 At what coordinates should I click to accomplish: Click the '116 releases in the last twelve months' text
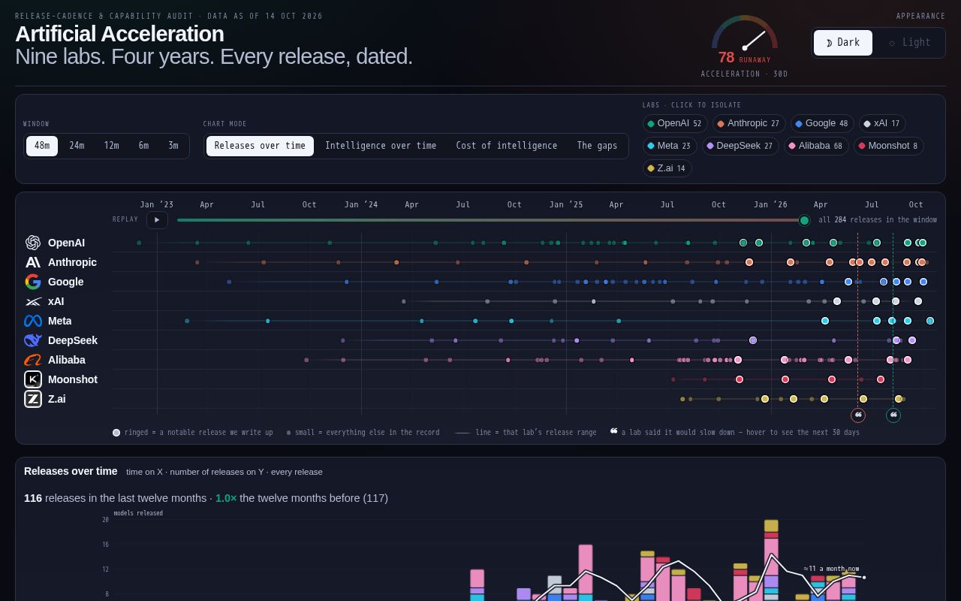pos(115,498)
